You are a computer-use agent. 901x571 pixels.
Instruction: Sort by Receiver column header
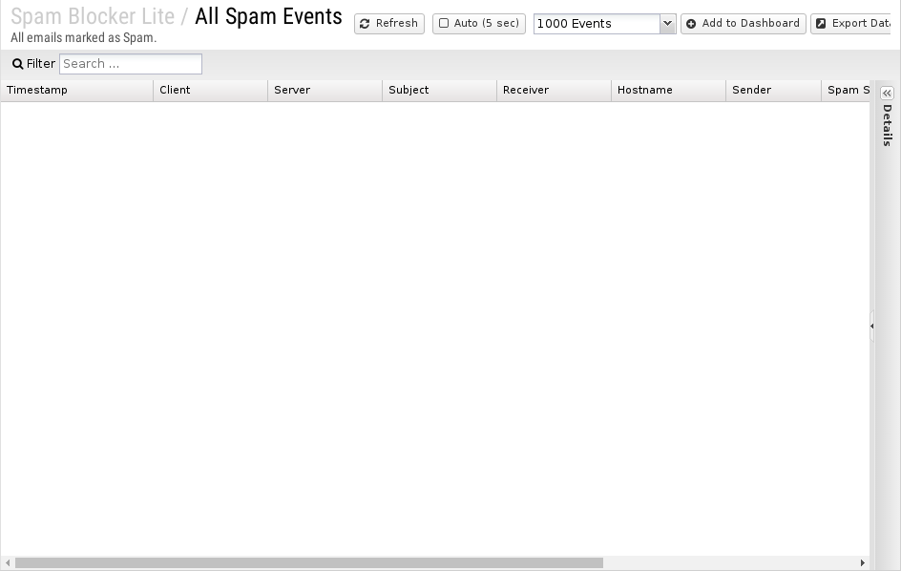[x=554, y=91]
